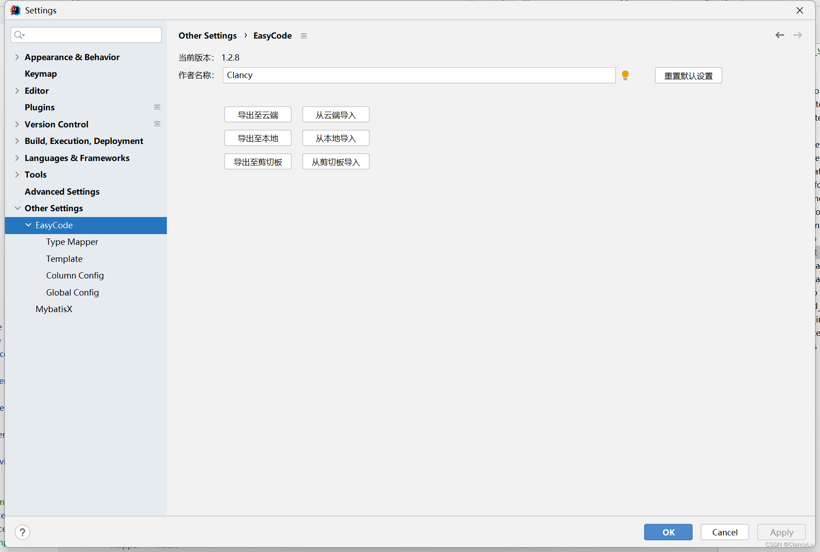
Task: Select Template under EasyCode
Action: (64, 259)
